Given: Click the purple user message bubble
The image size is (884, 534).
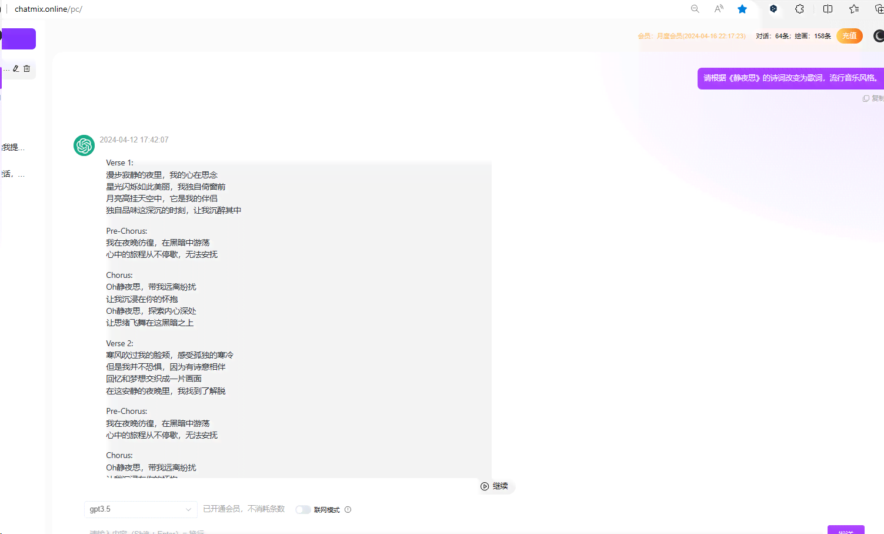Looking at the screenshot, I should point(790,78).
